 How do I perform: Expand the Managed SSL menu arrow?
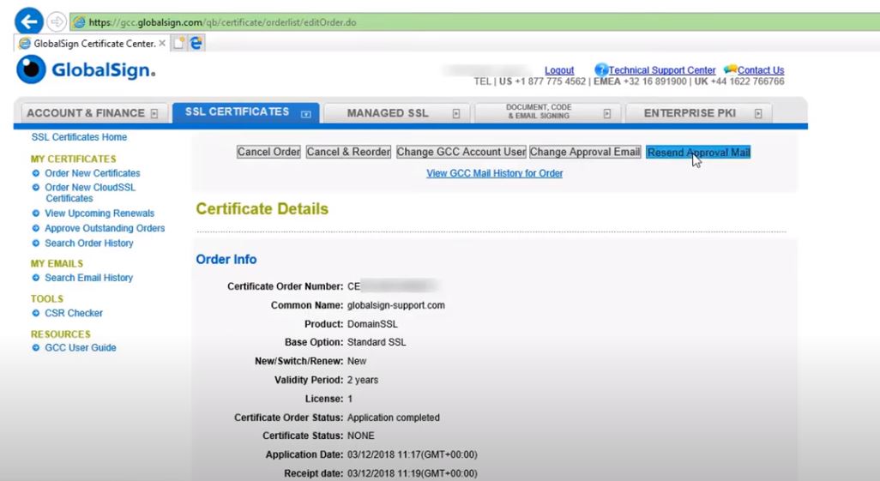pyautogui.click(x=456, y=113)
